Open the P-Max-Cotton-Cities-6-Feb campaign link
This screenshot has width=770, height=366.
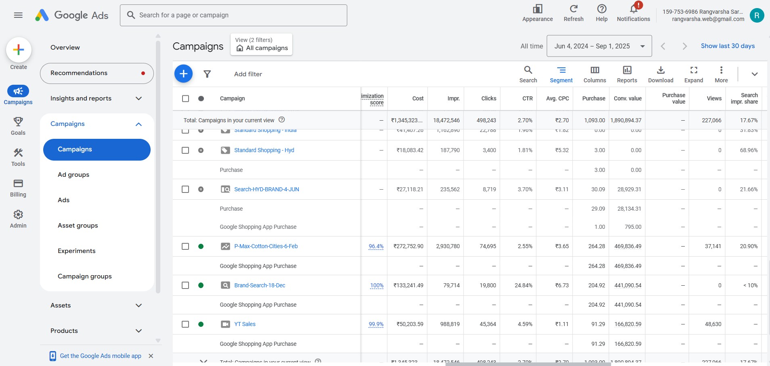(266, 246)
